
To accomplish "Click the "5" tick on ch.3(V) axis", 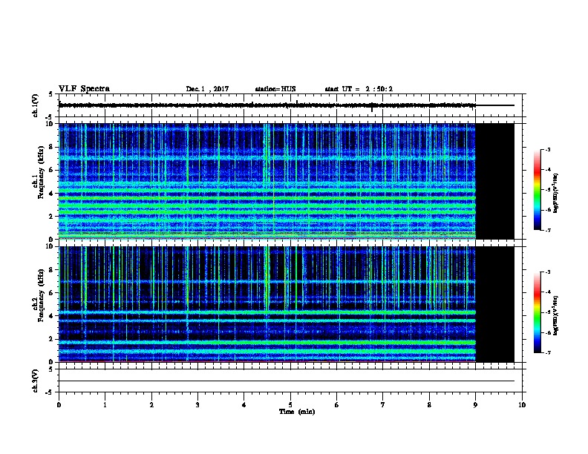I will click(51, 369).
